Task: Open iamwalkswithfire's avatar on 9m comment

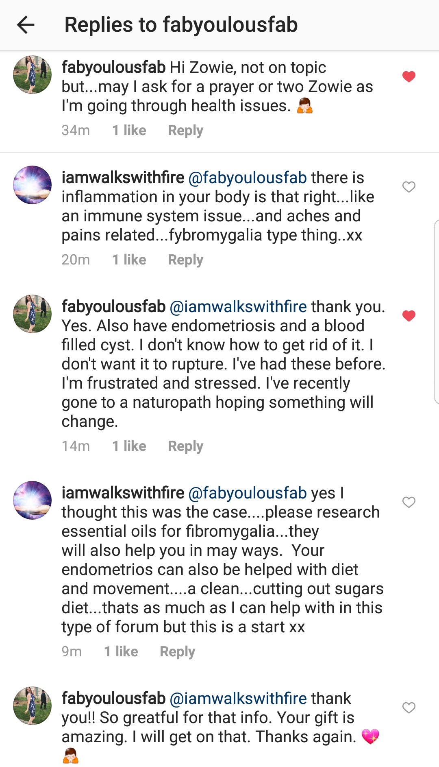Action: click(33, 500)
